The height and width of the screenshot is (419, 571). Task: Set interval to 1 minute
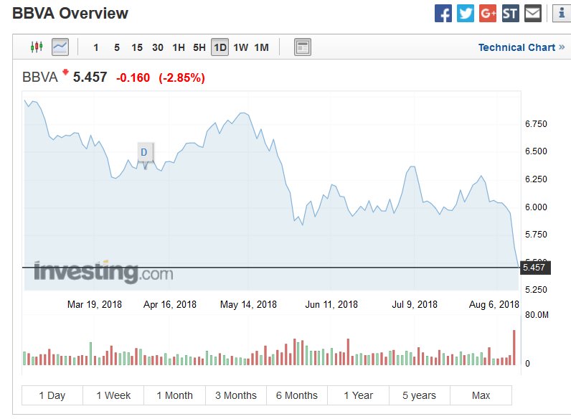96,47
